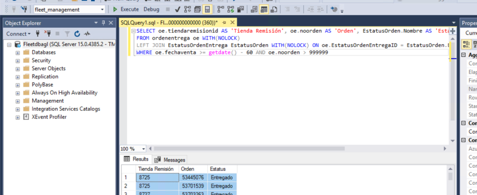Viewport: 477px width, 195px height.
Task: Click the editor horizontal scroll right arrow
Action: 445,149
